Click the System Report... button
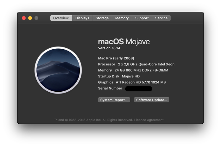 tap(114, 100)
